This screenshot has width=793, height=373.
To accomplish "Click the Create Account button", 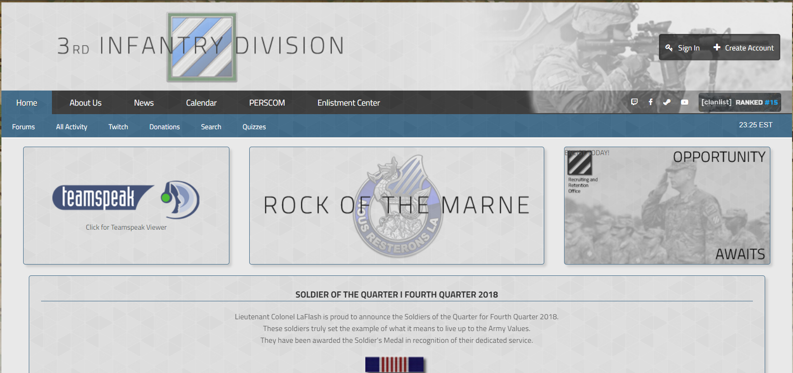I will [x=743, y=48].
